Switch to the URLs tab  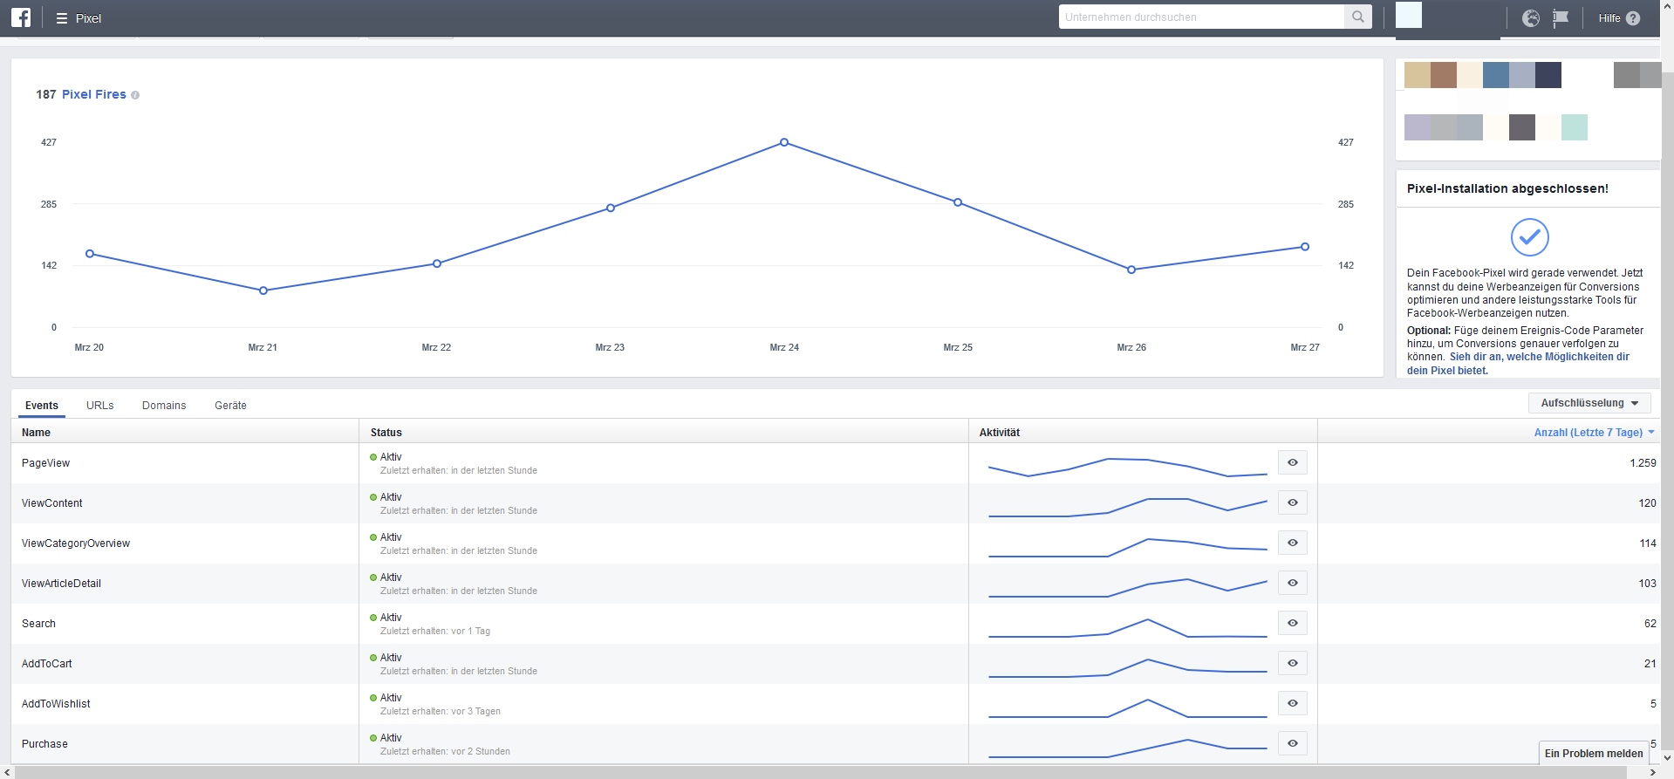(x=100, y=406)
